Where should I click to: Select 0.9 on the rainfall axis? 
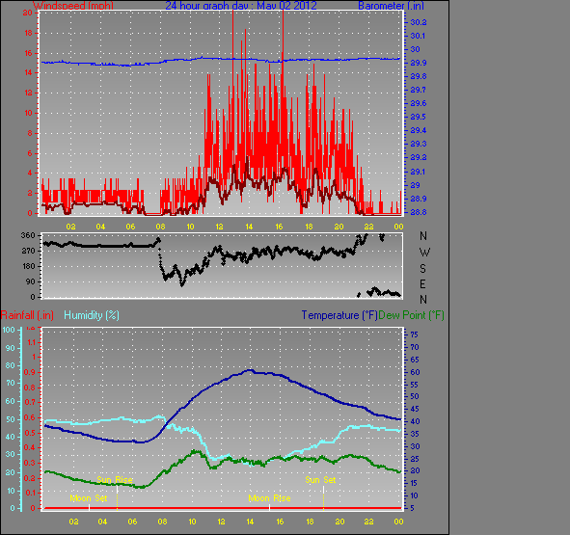pos(30,372)
